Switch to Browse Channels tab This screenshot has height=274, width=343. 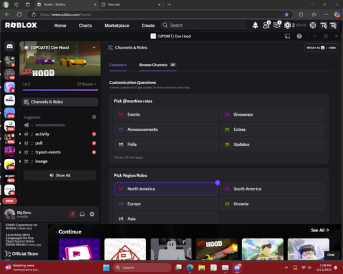pos(158,65)
